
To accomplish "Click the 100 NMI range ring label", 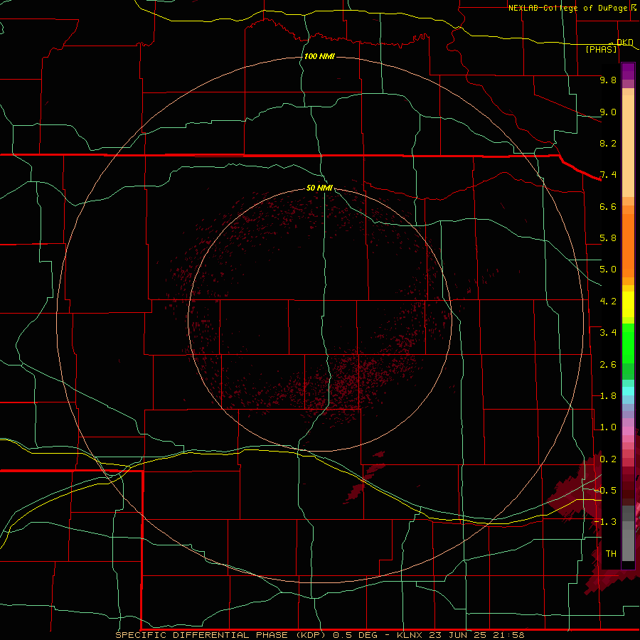I will tap(319, 56).
